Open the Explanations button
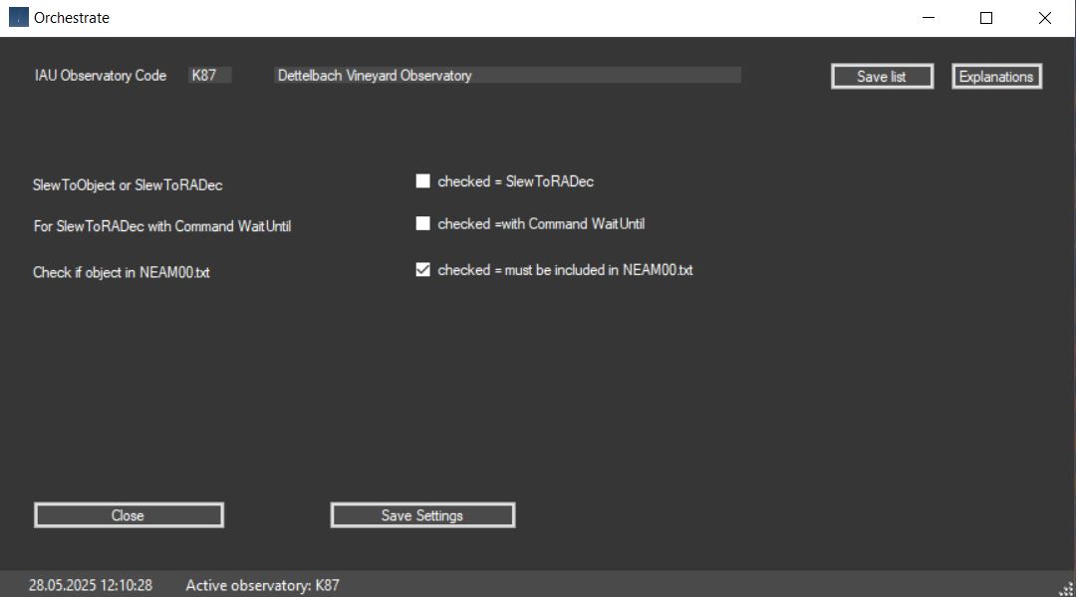This screenshot has width=1076, height=597. [996, 77]
